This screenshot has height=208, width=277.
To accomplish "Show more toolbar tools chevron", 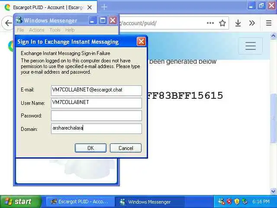I will click(252, 23).
